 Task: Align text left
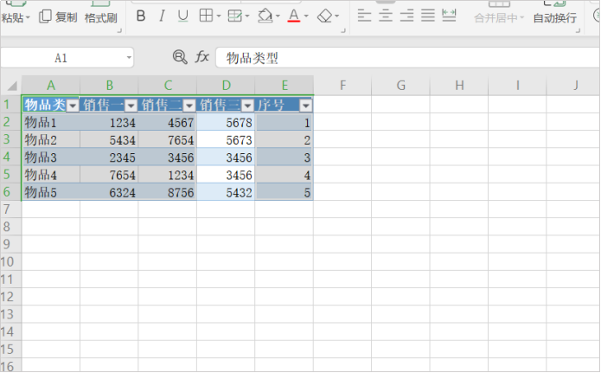point(364,16)
